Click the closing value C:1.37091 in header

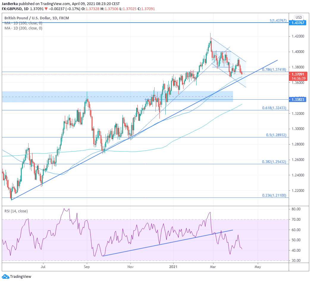point(146,9)
